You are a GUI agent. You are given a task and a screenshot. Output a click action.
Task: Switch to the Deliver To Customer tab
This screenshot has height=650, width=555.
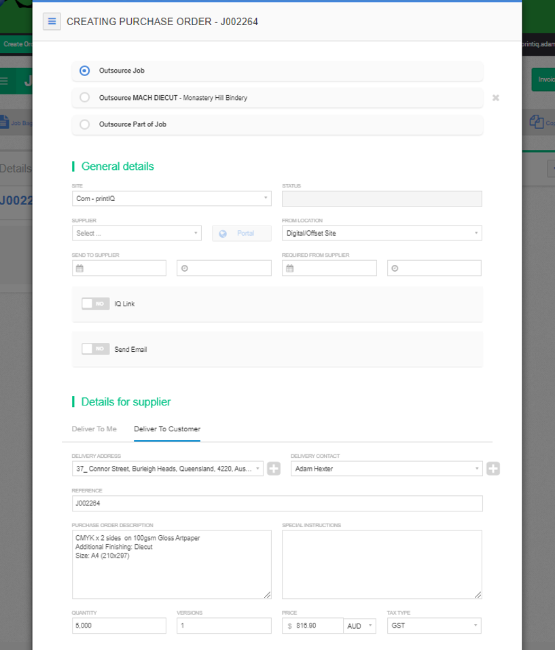click(x=167, y=429)
